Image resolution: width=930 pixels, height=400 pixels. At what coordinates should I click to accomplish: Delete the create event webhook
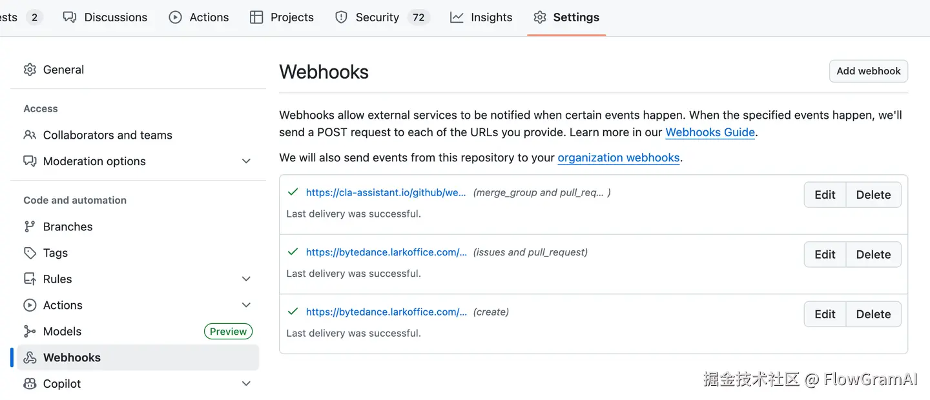tap(873, 314)
